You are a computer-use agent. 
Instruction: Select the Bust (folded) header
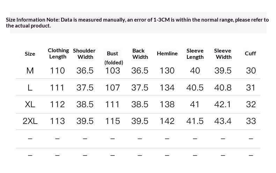click(x=114, y=58)
